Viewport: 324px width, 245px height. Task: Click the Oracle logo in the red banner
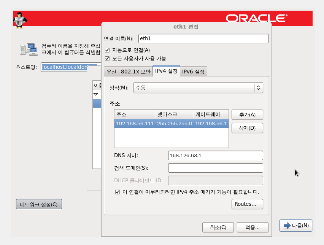(x=256, y=18)
